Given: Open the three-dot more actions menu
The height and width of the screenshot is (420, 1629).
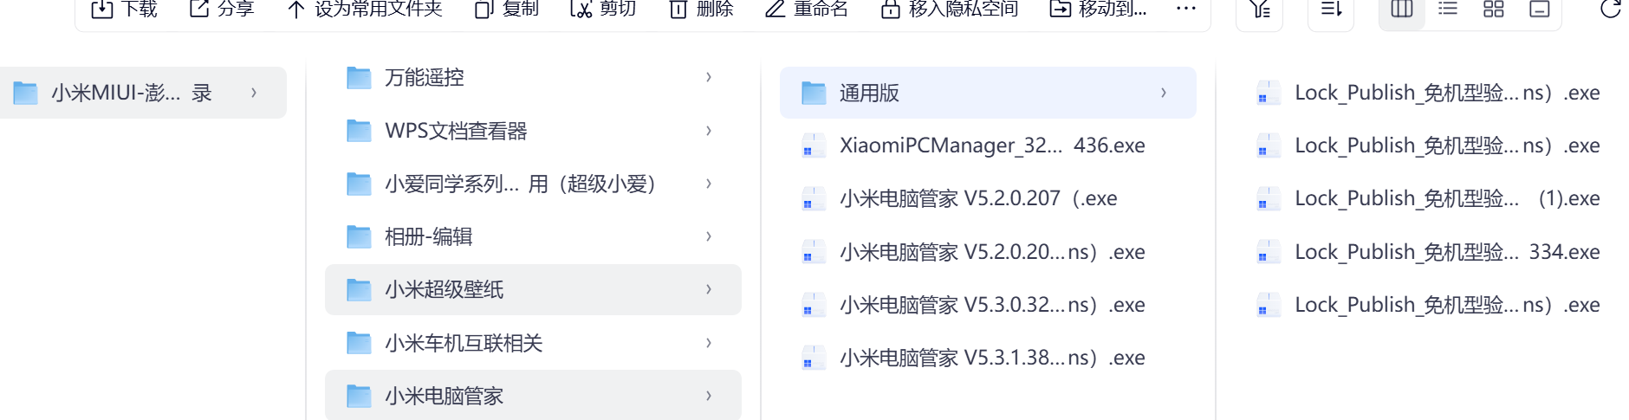Looking at the screenshot, I should click(x=1186, y=9).
